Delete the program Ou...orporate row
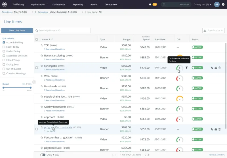227x158 pixels. coord(219,129)
